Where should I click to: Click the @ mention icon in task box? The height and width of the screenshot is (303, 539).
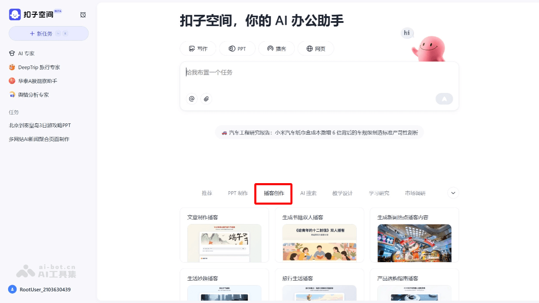(191, 99)
